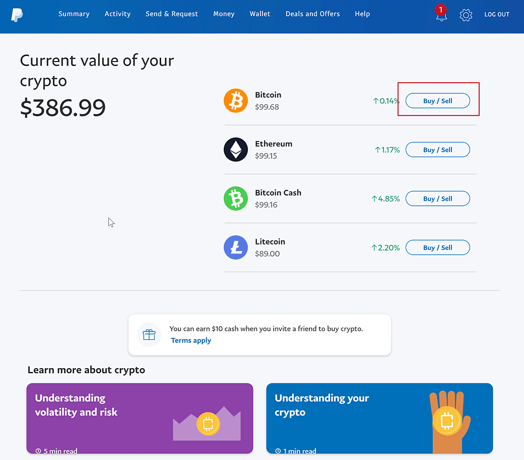Click the 5 min read label
524x460 pixels.
pyautogui.click(x=56, y=451)
